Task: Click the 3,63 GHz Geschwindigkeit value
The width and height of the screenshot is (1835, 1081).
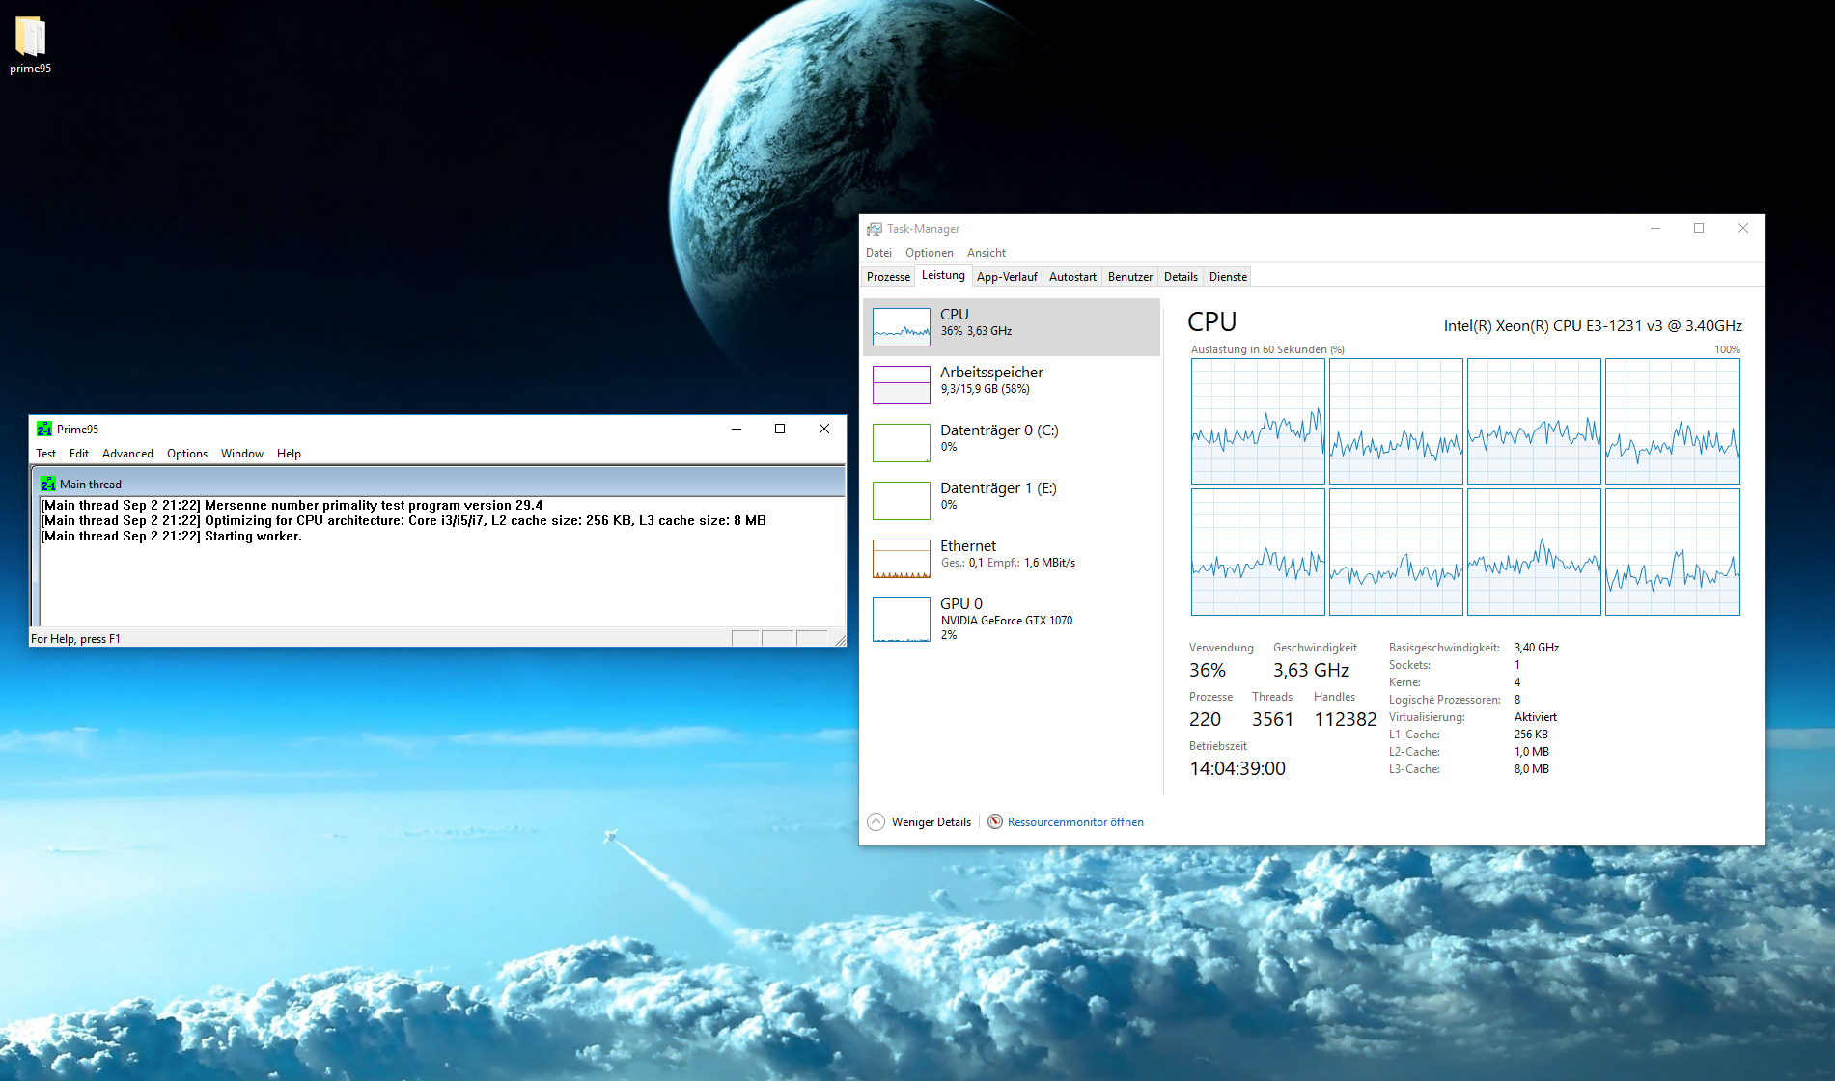Action: coord(1311,671)
